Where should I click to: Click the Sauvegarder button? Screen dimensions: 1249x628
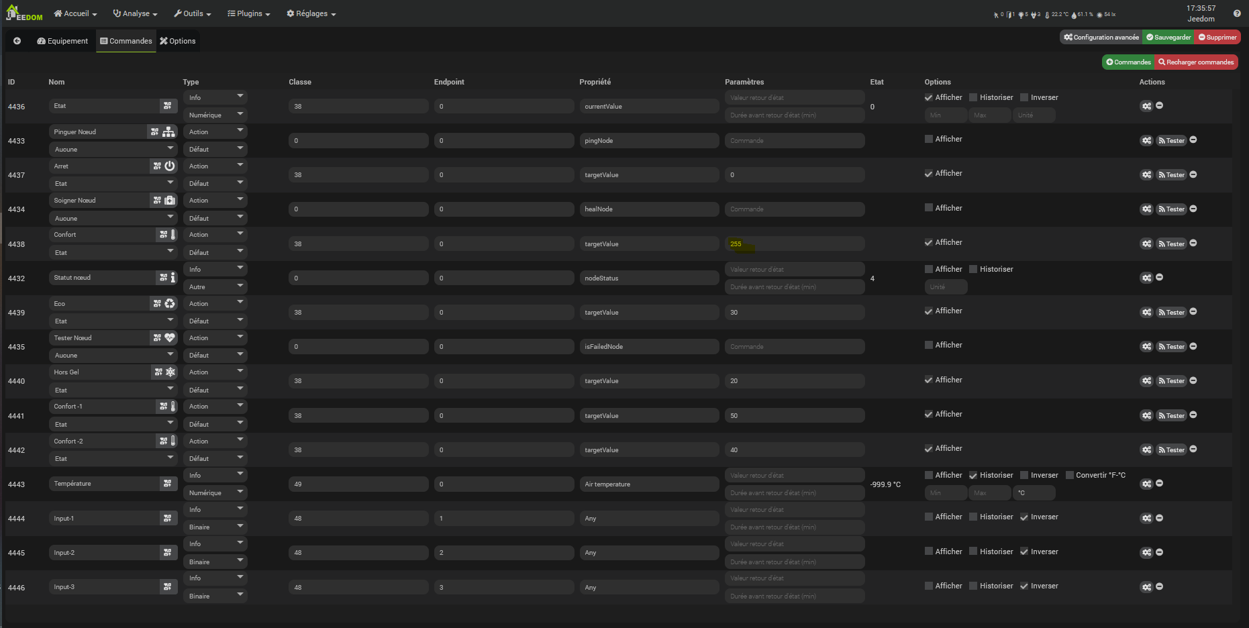click(x=1168, y=38)
